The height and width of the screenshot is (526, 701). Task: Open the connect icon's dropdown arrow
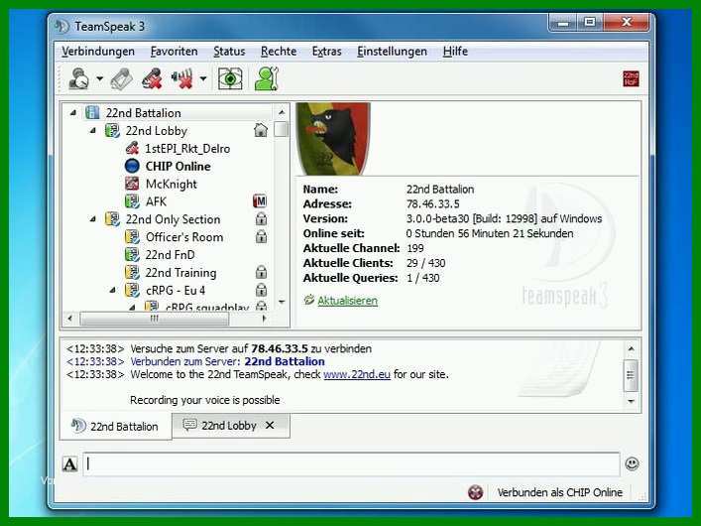[x=99, y=78]
